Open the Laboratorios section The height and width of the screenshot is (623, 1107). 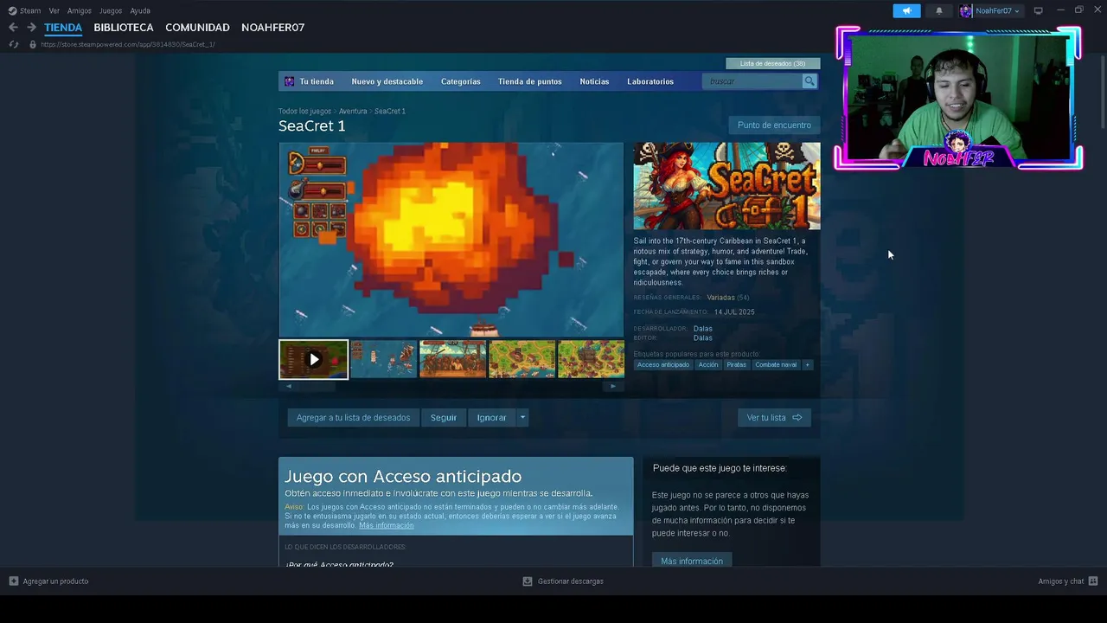tap(650, 81)
